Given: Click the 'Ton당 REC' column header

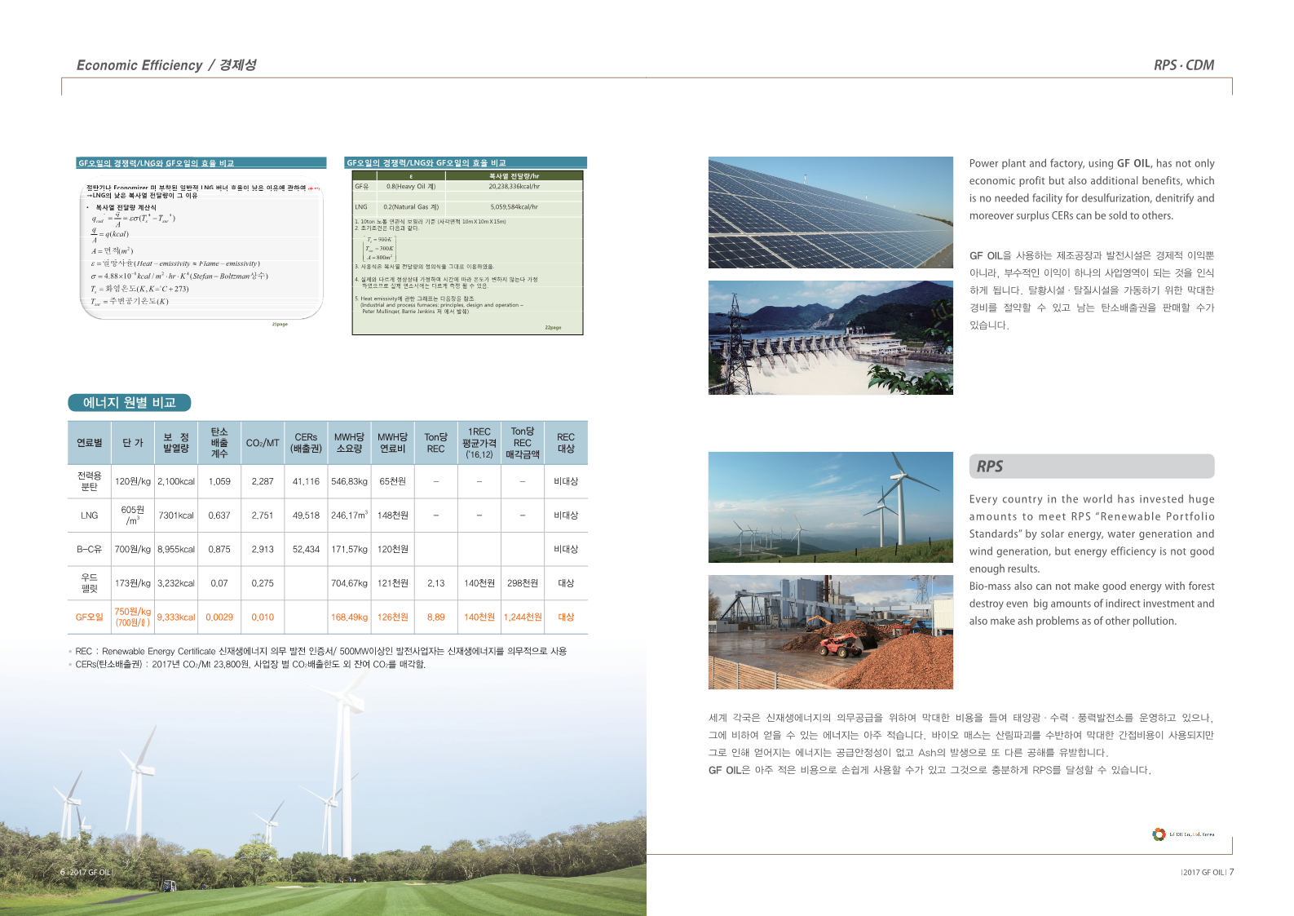Looking at the screenshot, I should (436, 443).
